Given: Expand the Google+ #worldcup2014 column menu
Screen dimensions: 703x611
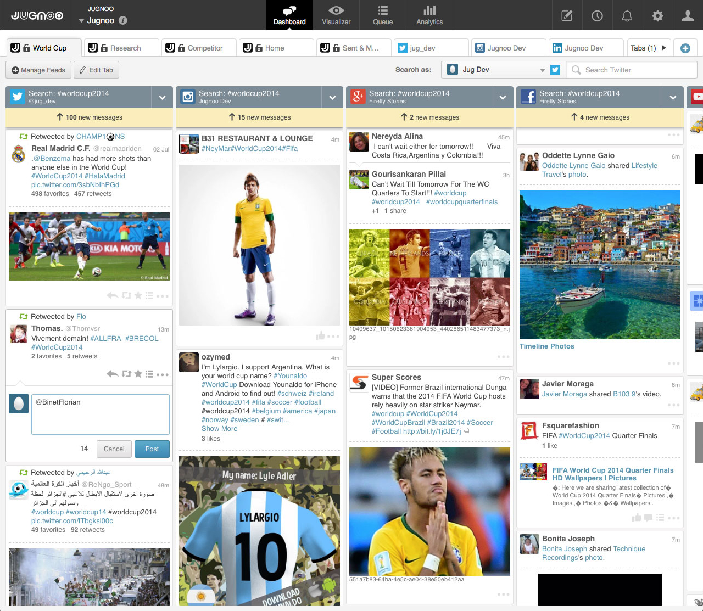Looking at the screenshot, I should 503,97.
